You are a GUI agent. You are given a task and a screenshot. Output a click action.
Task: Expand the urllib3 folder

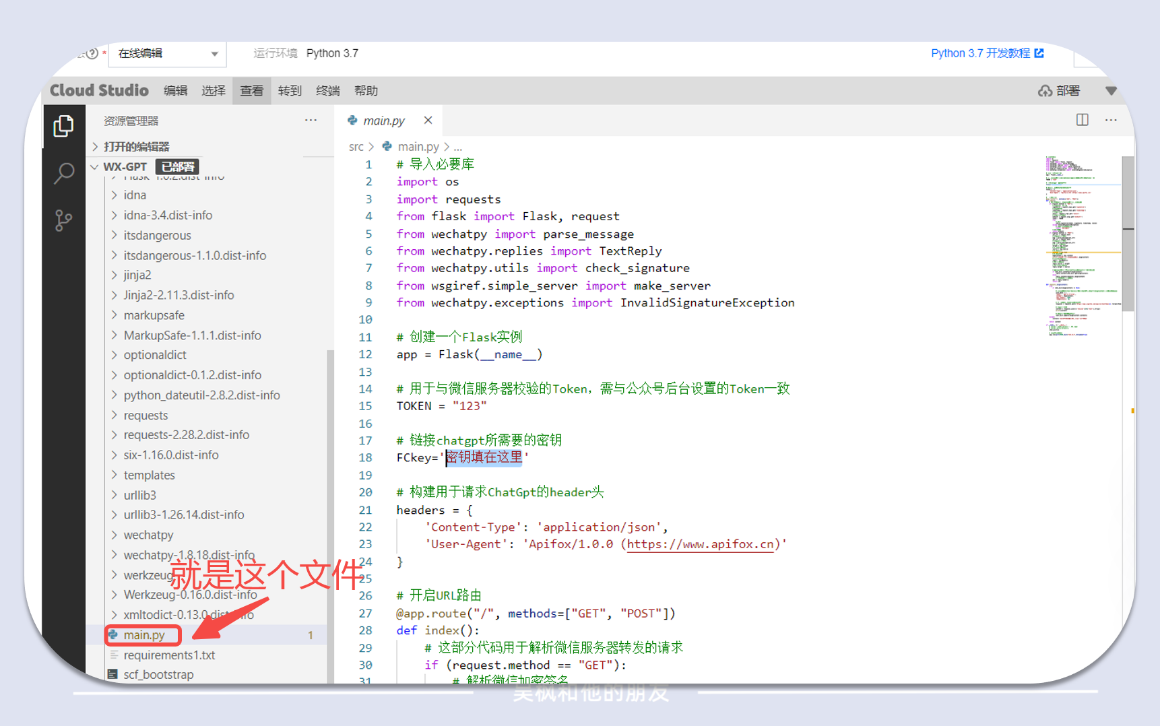pos(139,495)
